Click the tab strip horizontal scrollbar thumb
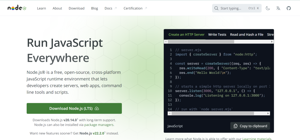This screenshot has width=300, height=140. point(201,41)
